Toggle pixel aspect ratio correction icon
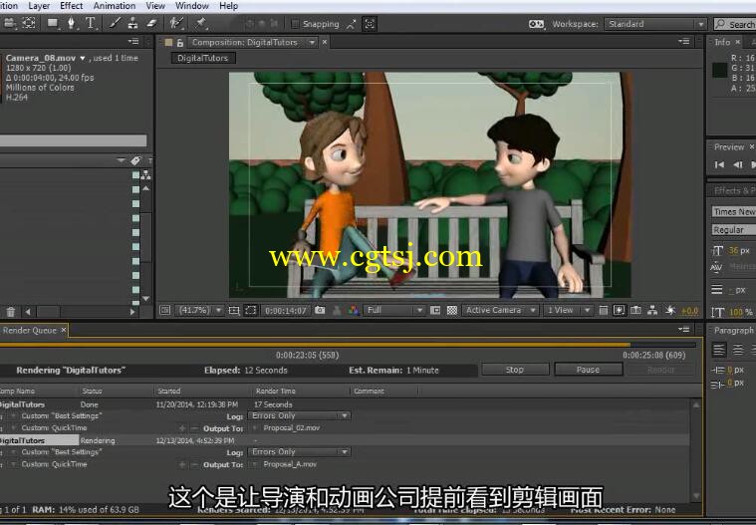756x525 pixels. coord(603,310)
